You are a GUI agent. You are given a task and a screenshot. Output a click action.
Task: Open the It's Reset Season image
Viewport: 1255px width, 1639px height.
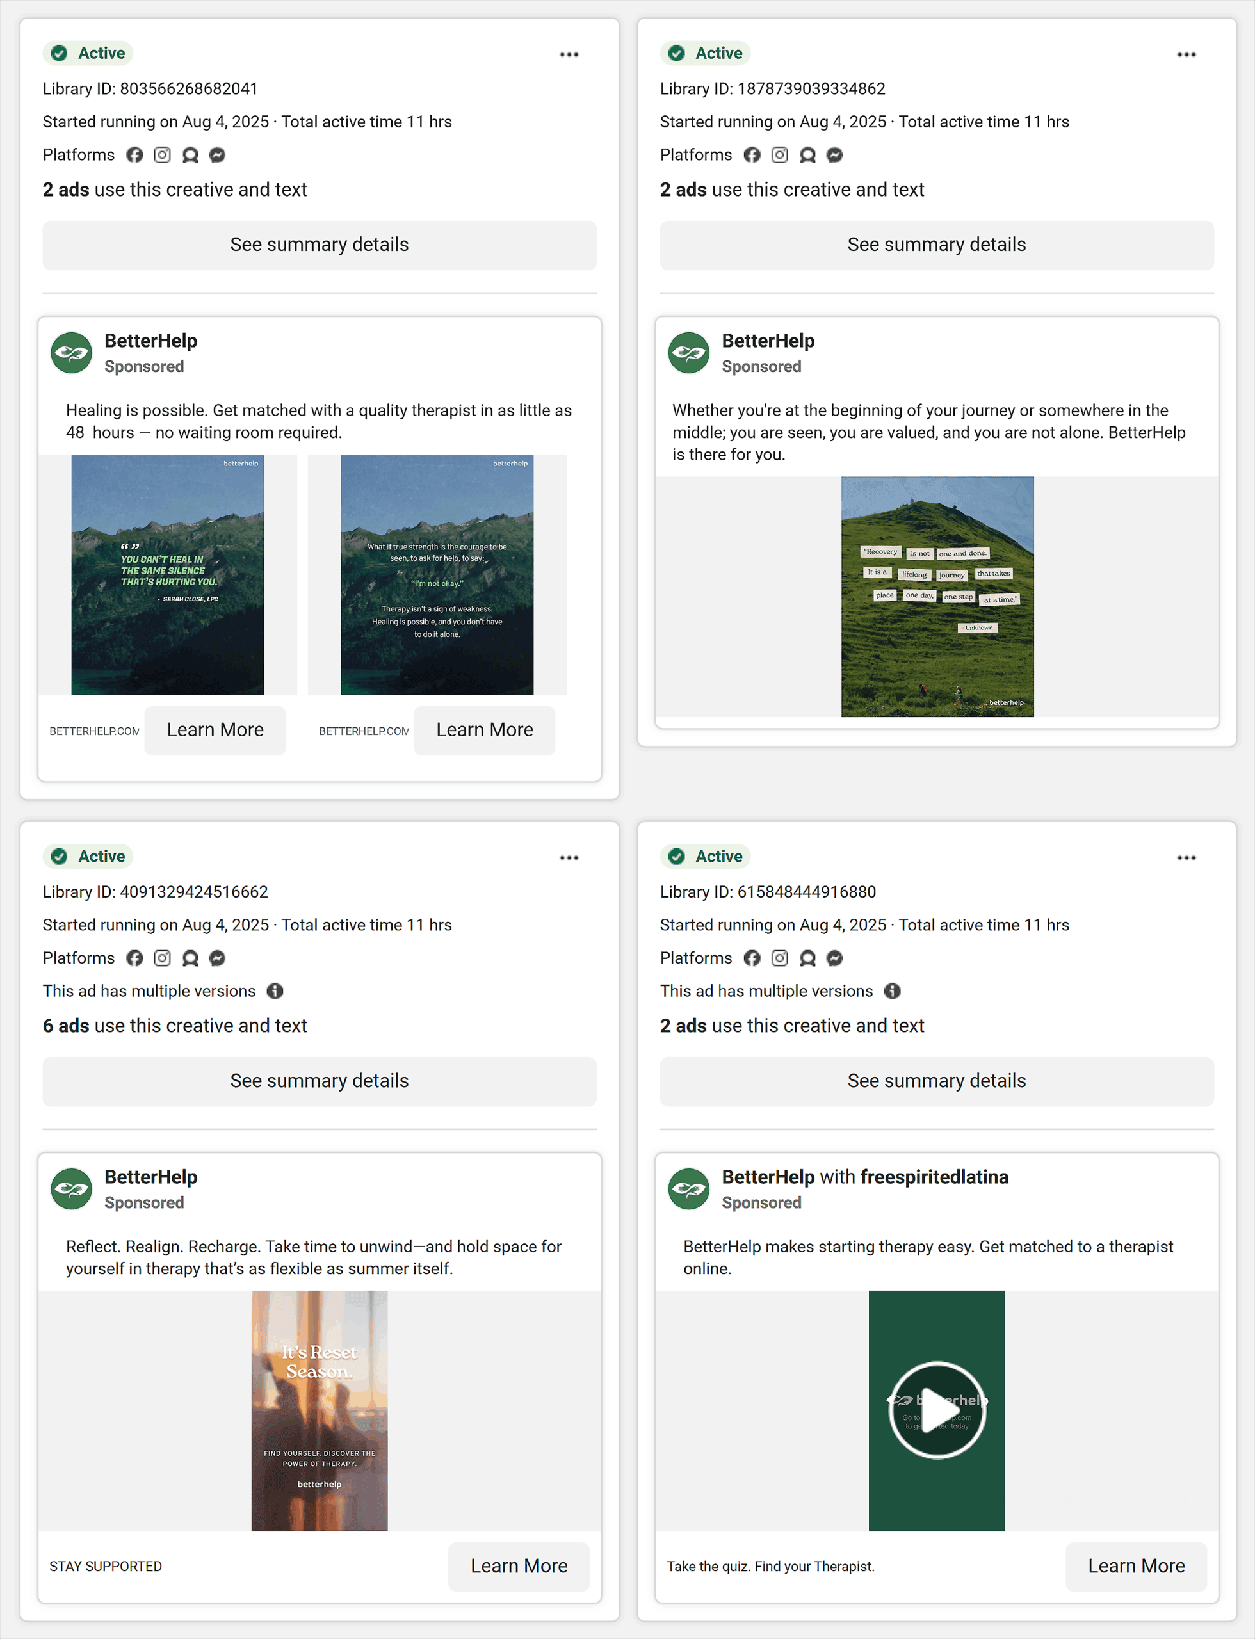[x=320, y=1410]
